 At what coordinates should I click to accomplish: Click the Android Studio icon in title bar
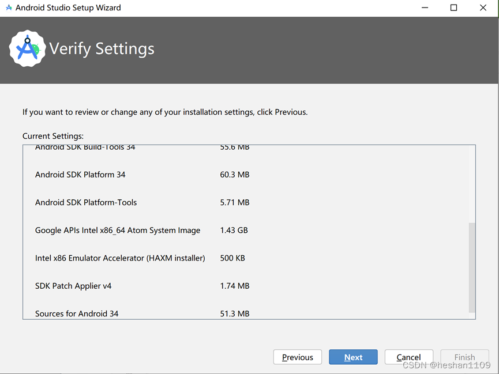(x=10, y=7)
